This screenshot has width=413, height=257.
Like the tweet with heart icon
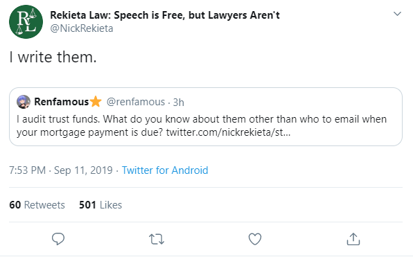coord(255,239)
